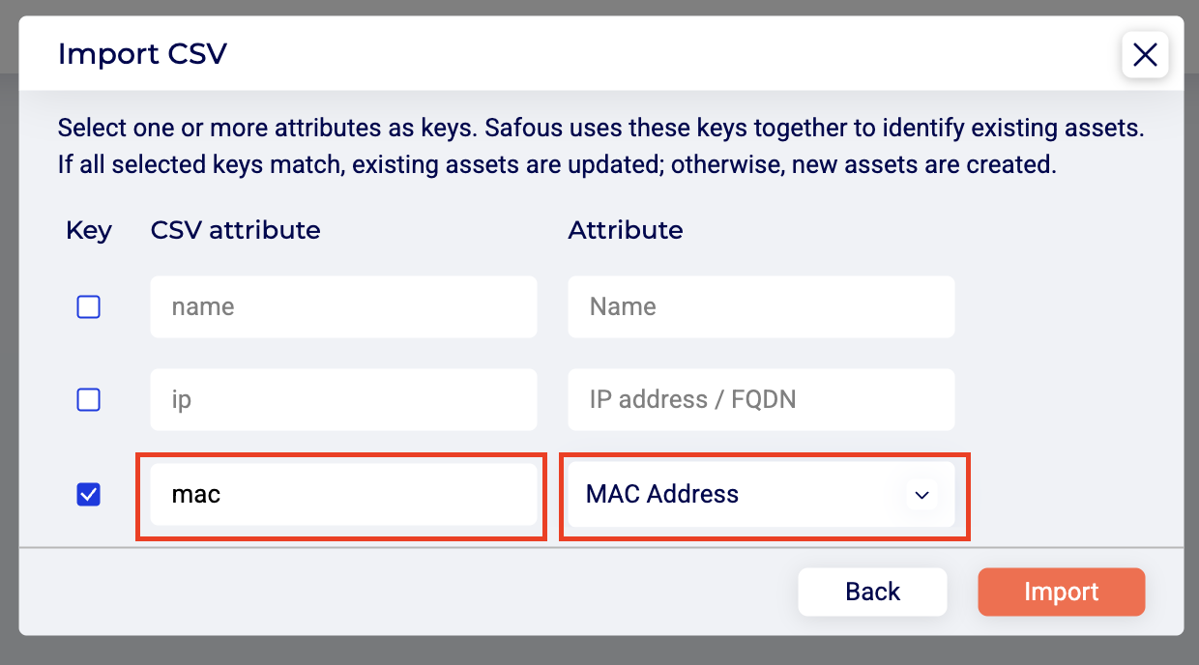Select the "ip" CSV attribute field
The width and height of the screenshot is (1199, 665).
[343, 399]
